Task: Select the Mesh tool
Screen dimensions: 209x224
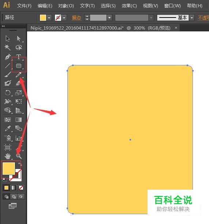Action: point(8,120)
